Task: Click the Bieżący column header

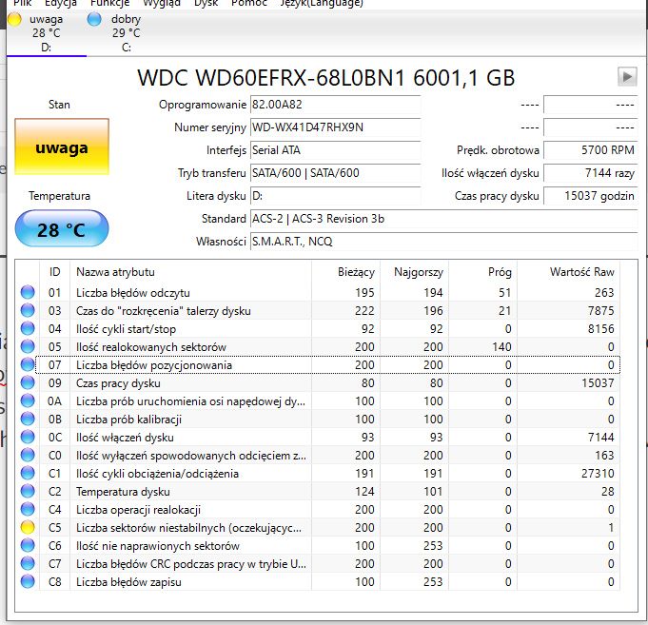Action: 345,272
